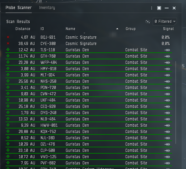
Task: Sort results by Signal column
Action: pos(169,29)
